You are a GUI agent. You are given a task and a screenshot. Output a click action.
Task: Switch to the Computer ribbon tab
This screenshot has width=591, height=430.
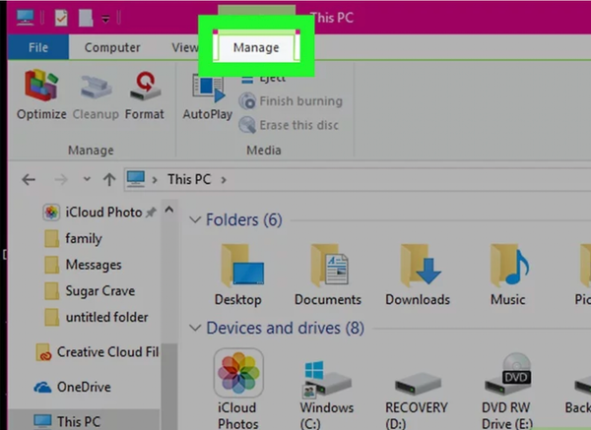(x=112, y=47)
